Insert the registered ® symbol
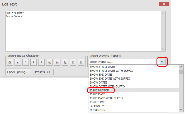The width and height of the screenshot is (185, 114). pyautogui.click(x=81, y=63)
